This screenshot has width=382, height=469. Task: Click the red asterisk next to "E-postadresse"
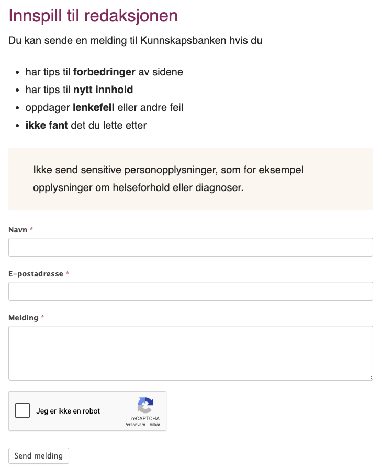point(68,274)
